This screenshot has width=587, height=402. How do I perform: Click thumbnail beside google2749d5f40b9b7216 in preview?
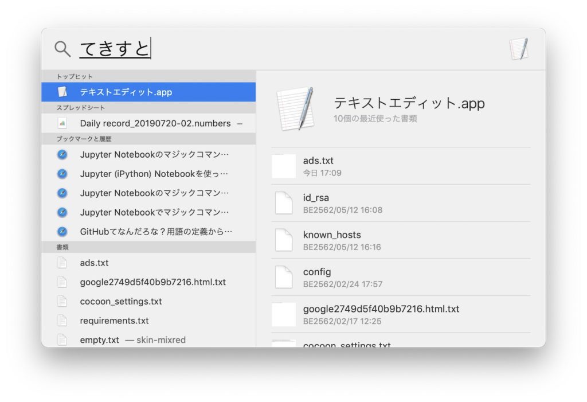[x=284, y=314]
